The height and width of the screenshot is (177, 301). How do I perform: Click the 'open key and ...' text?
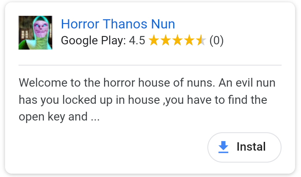[x=59, y=117]
